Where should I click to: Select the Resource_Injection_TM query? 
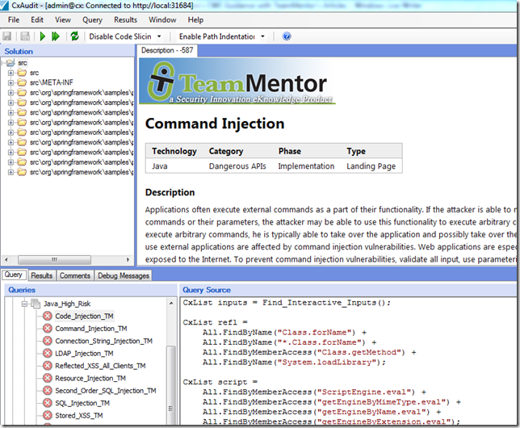tap(90, 378)
